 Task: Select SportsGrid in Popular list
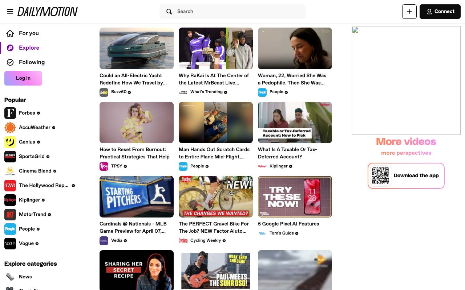[x=32, y=157]
